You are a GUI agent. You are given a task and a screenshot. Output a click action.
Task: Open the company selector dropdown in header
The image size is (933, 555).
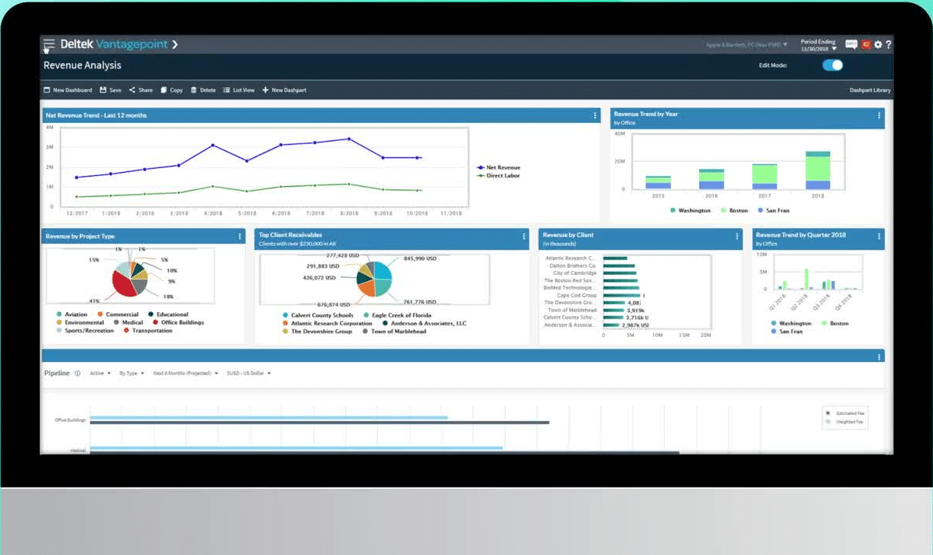(747, 45)
